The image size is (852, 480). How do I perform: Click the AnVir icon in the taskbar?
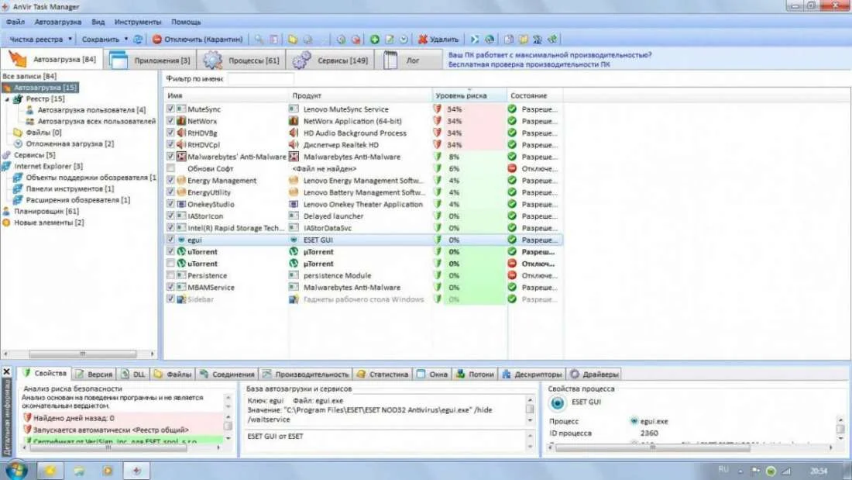point(136,471)
